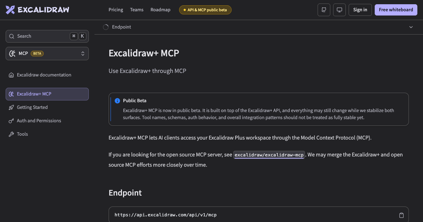The width and height of the screenshot is (423, 222).
Task: Click the wrench icon beside Tools
Action: pyautogui.click(x=11, y=134)
